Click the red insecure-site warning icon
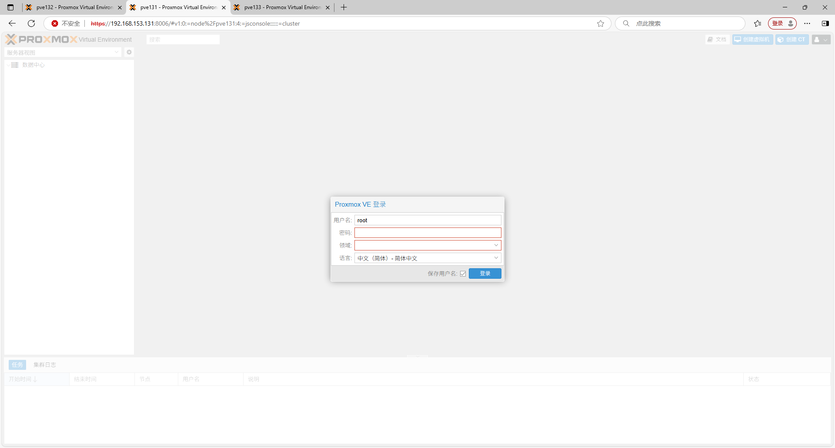 [x=55, y=23]
